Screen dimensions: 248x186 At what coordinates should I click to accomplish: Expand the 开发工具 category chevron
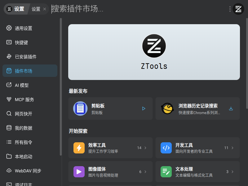point(232,148)
